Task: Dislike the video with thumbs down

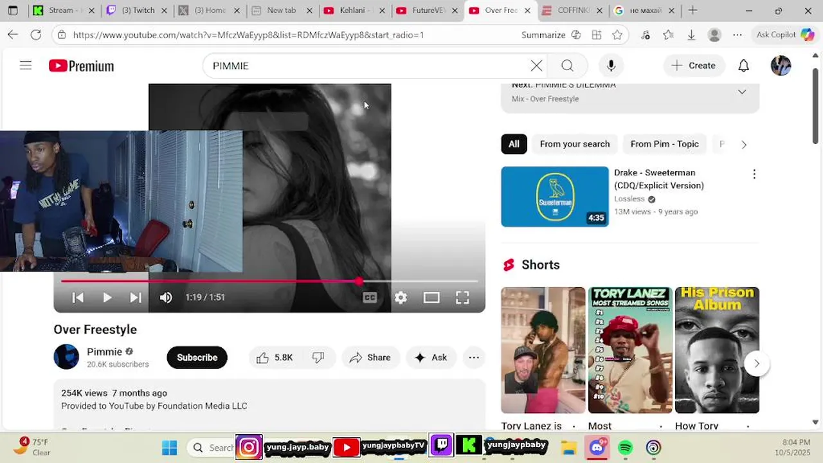Action: pyautogui.click(x=318, y=358)
